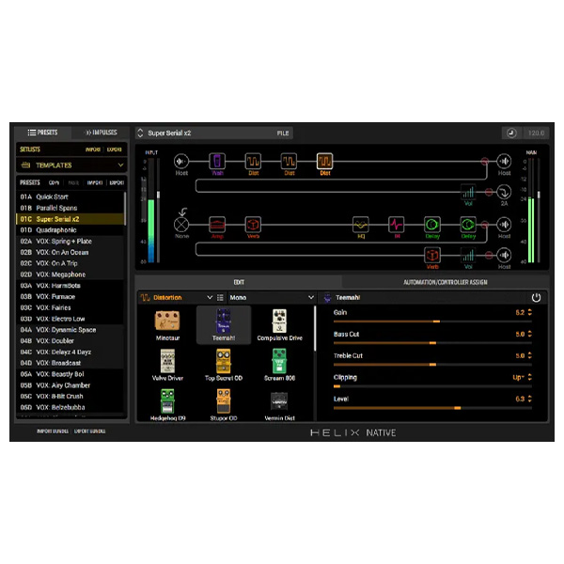Screen dimensions: 564x564
Task: Choose the Compulsive Drive model
Action: [279, 325]
